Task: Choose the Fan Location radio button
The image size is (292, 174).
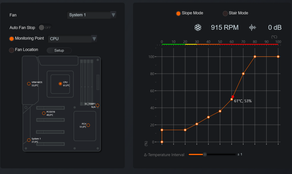Action: pos(12,50)
